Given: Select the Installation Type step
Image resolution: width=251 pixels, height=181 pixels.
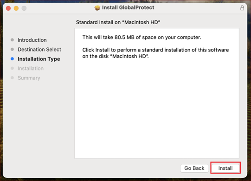Looking at the screenshot, I should 39,59.
